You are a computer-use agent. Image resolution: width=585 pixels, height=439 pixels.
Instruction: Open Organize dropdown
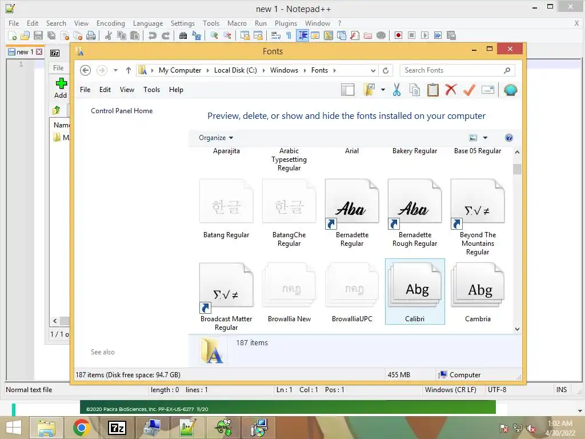click(215, 138)
